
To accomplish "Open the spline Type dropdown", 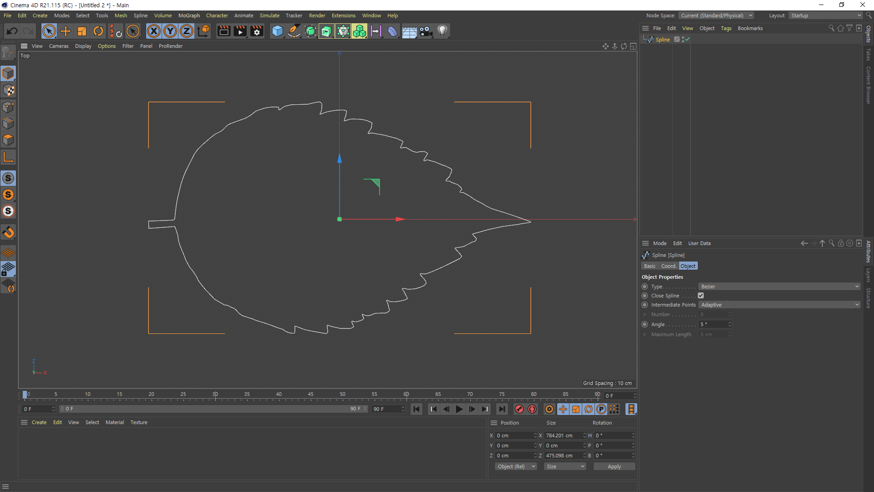I will tap(779, 287).
